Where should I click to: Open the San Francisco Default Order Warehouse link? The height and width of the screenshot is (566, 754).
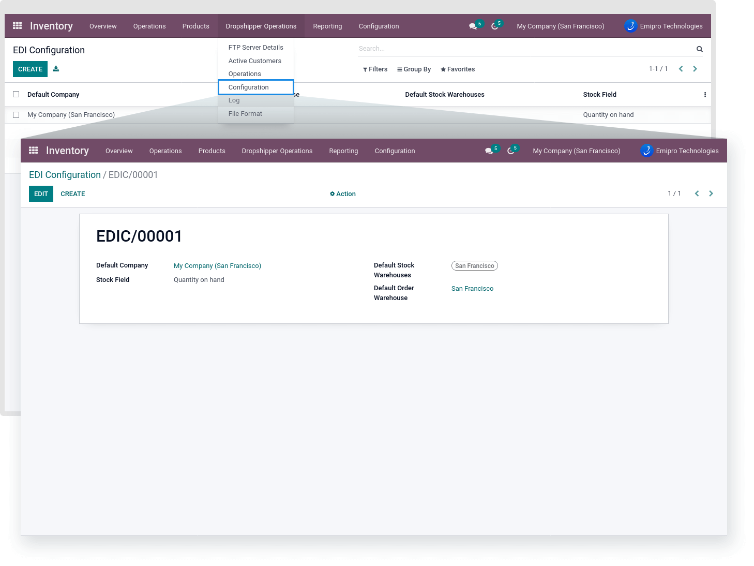coord(472,289)
